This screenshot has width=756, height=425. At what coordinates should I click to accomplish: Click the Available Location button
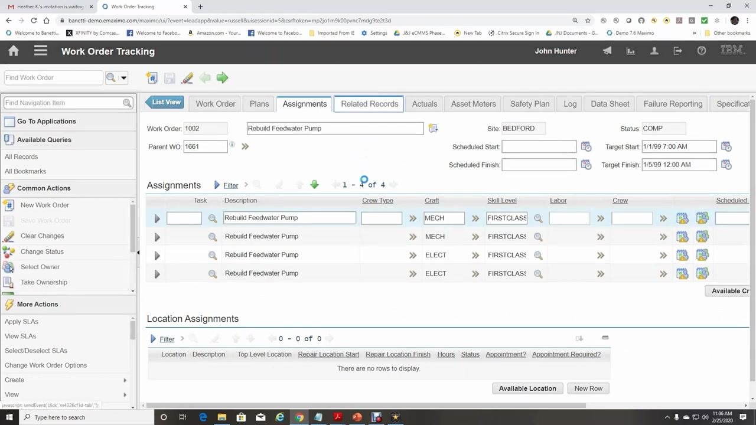pos(527,388)
